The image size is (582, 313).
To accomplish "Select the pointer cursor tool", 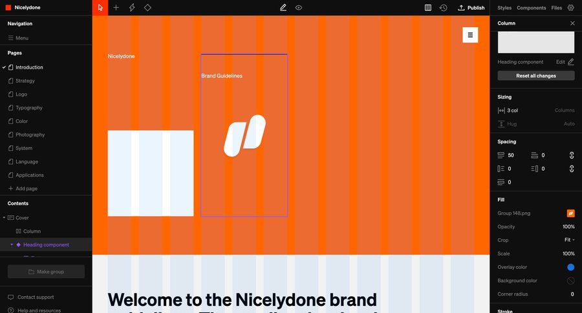I will 100,7.
